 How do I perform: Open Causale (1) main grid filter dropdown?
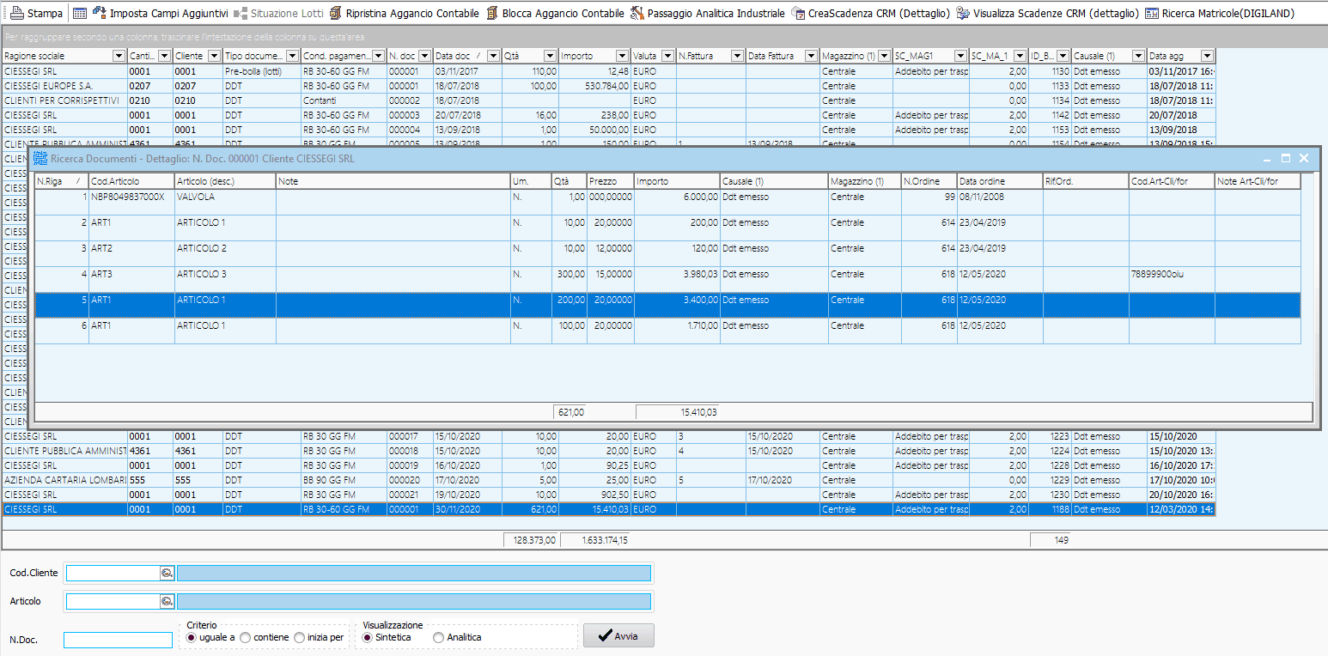pos(1137,56)
